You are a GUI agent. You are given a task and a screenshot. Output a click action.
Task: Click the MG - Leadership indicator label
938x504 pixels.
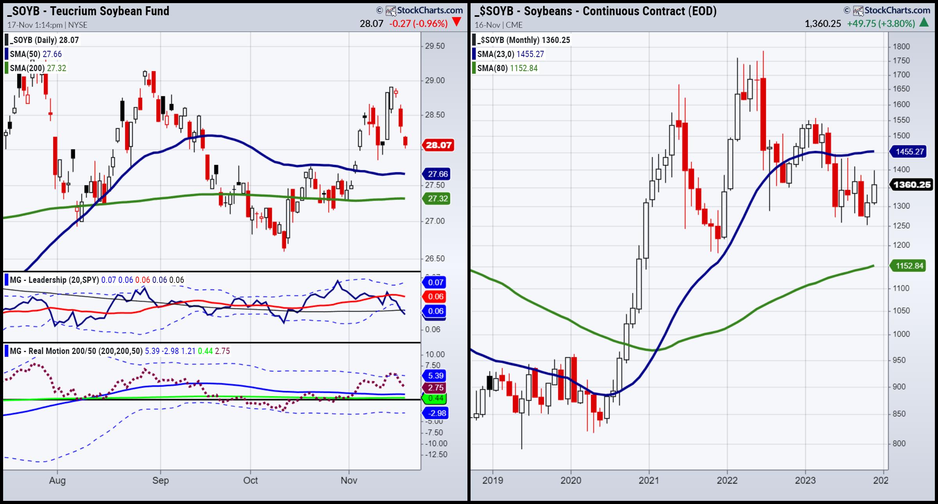click(x=54, y=280)
